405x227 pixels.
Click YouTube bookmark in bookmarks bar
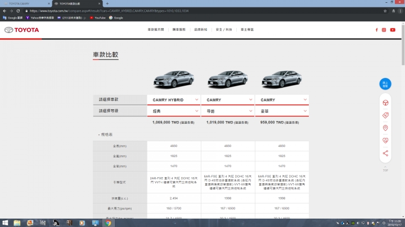[98, 18]
